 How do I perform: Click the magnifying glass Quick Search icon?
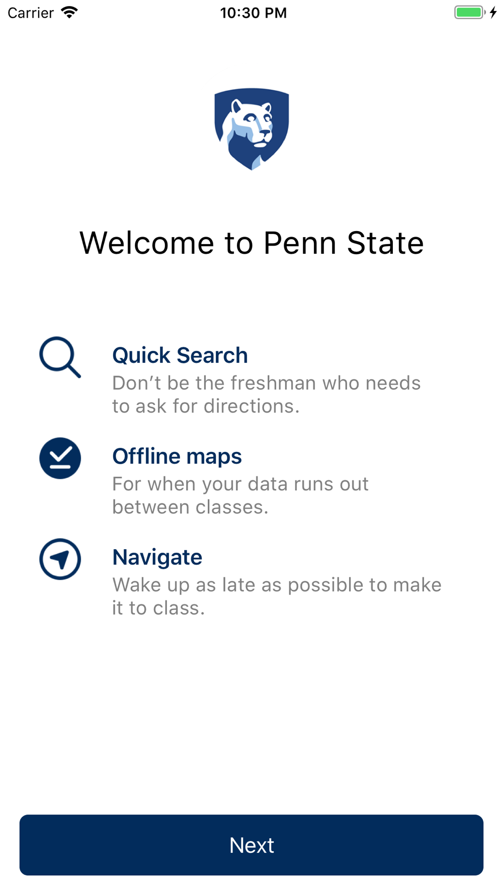click(x=60, y=357)
